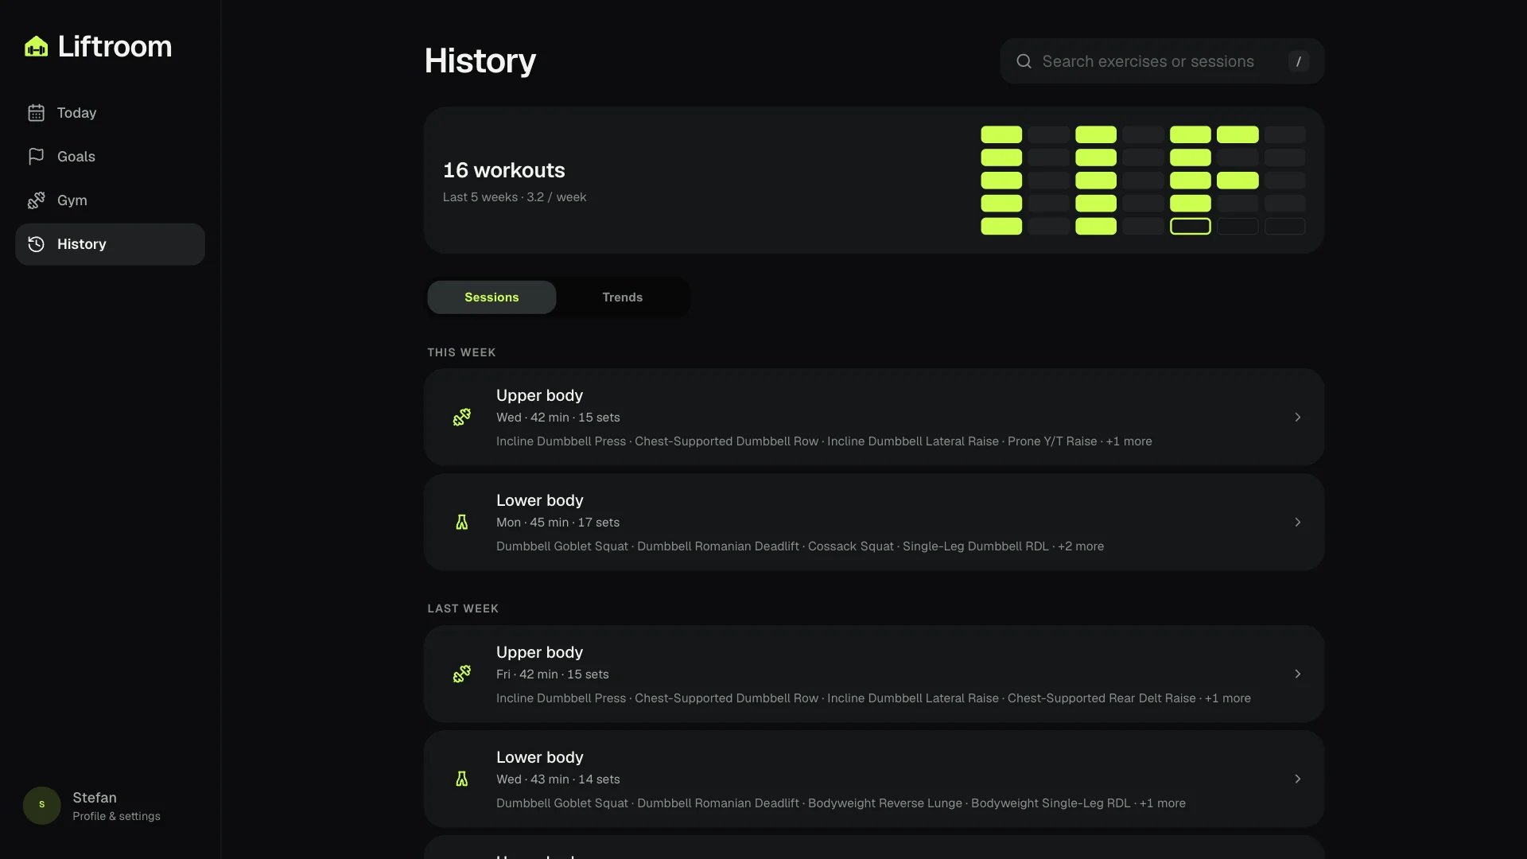The height and width of the screenshot is (859, 1527).
Task: Open the Upper body Fri session title
Action: (539, 652)
